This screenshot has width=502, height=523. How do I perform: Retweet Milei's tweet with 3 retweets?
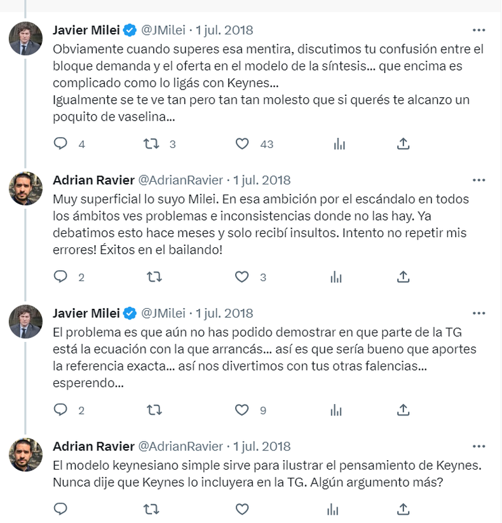[x=152, y=144]
